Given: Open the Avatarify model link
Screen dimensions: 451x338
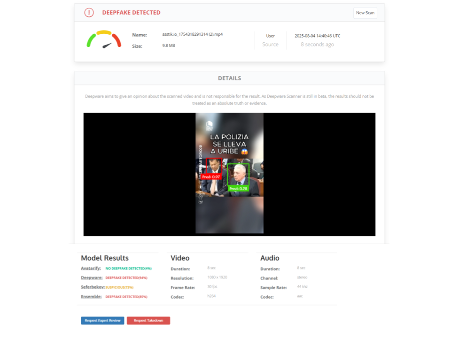Looking at the screenshot, I should [91, 268].
